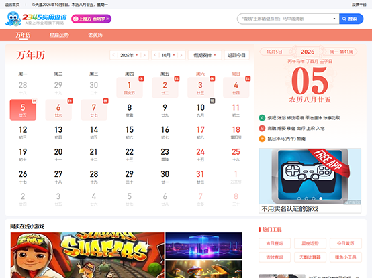Switch to the 万年历 tab

[x=23, y=35]
